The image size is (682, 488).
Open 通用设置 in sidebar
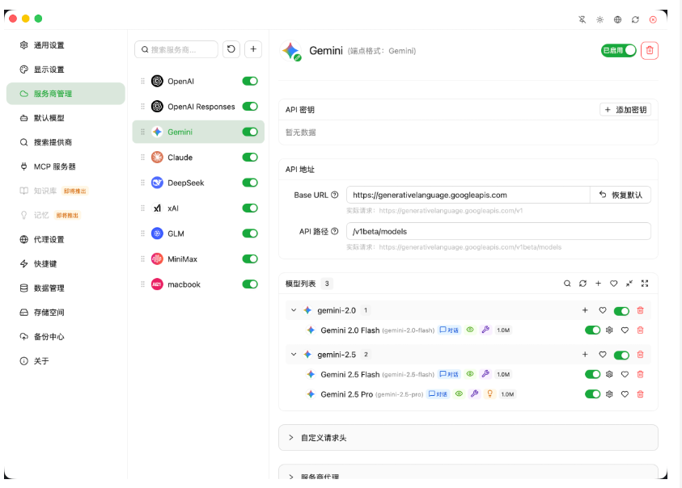(66, 45)
